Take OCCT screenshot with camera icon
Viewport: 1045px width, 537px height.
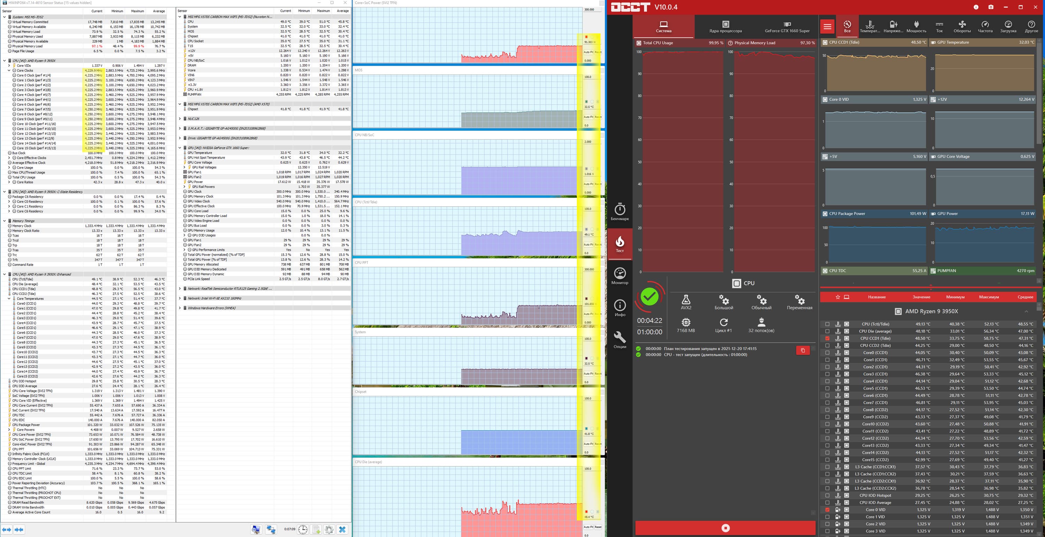tap(991, 7)
